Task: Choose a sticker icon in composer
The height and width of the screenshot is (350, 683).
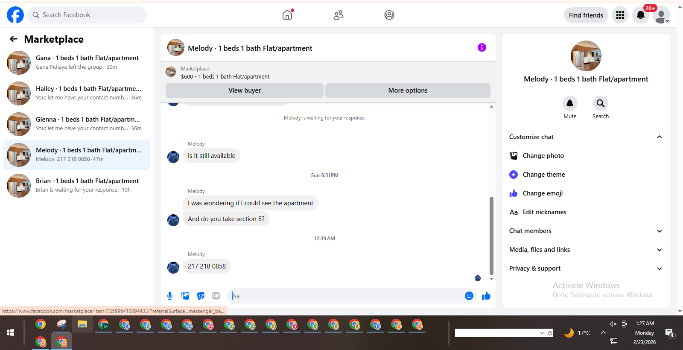Action: (201, 296)
